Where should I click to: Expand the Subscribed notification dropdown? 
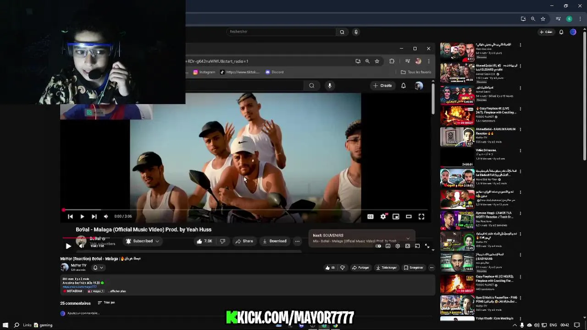(157, 241)
